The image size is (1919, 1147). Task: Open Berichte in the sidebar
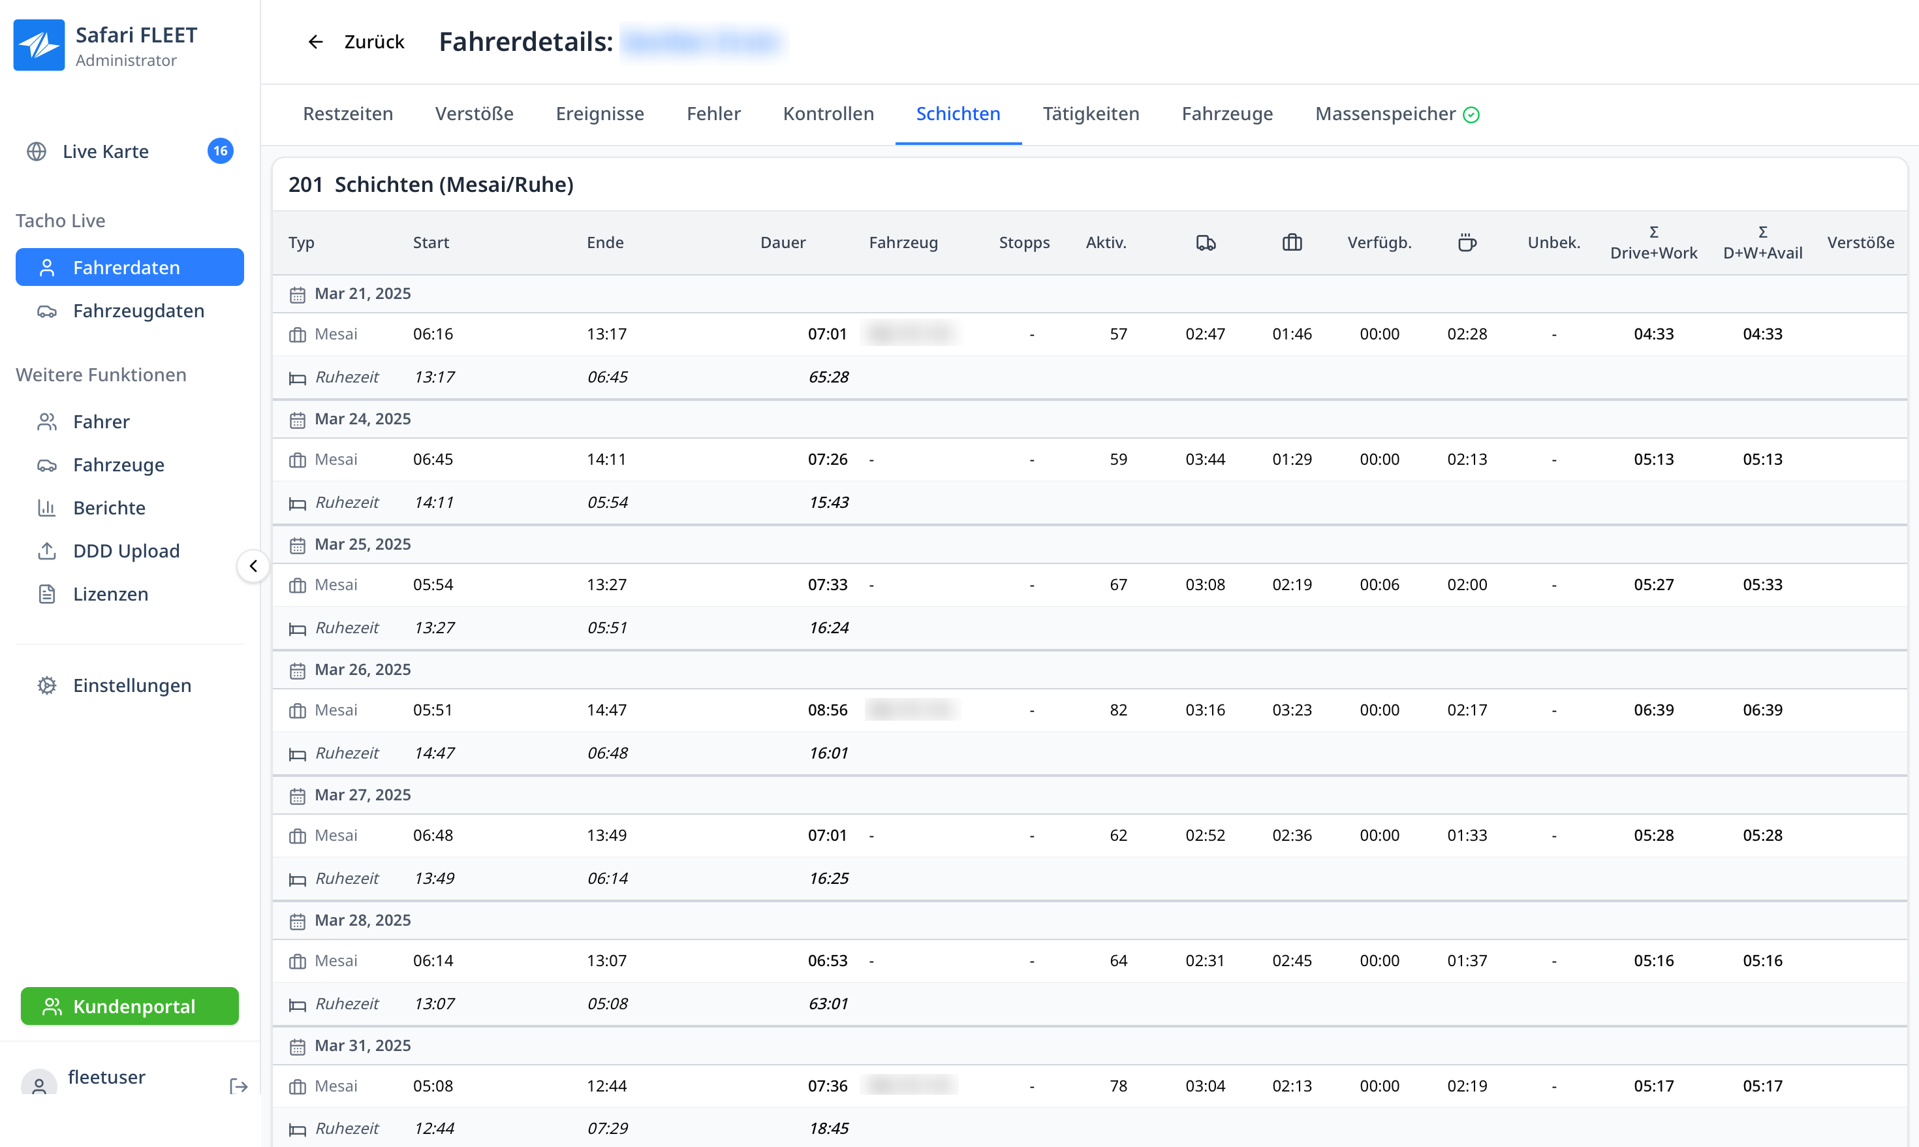point(109,508)
